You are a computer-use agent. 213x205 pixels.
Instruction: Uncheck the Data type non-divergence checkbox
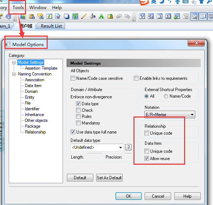coord(78,104)
